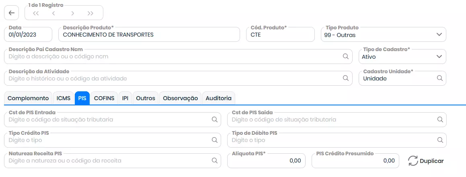Focus the Descrição Pai Cadastro Ncm input
466x177 pixels.
[x=178, y=57]
